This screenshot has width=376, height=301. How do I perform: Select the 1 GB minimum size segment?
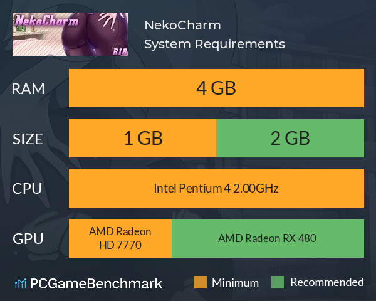(x=142, y=138)
